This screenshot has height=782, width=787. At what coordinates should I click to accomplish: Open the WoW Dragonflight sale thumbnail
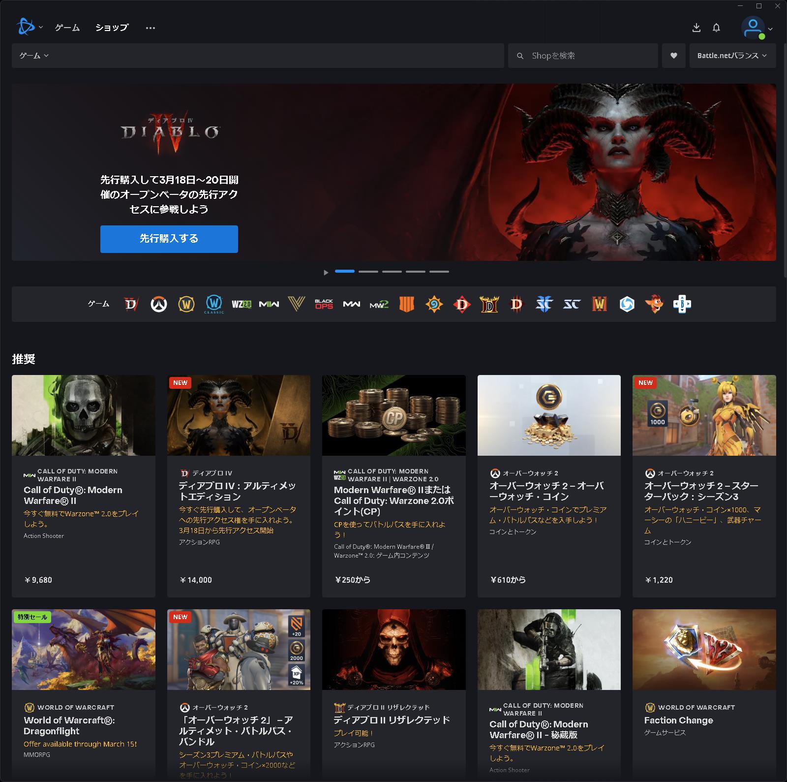click(84, 650)
